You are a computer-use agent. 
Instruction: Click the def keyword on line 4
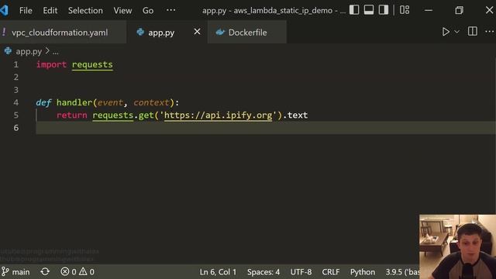click(43, 102)
